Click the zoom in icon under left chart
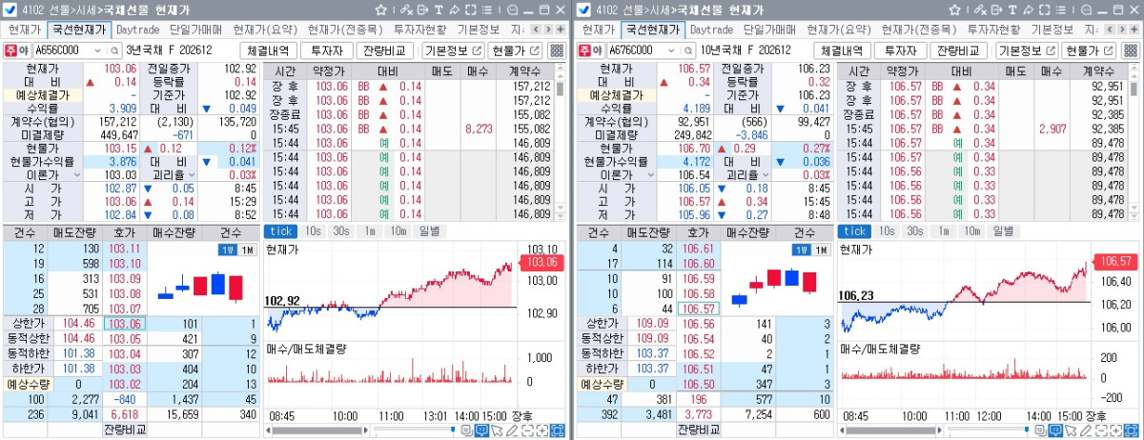 coord(542,430)
